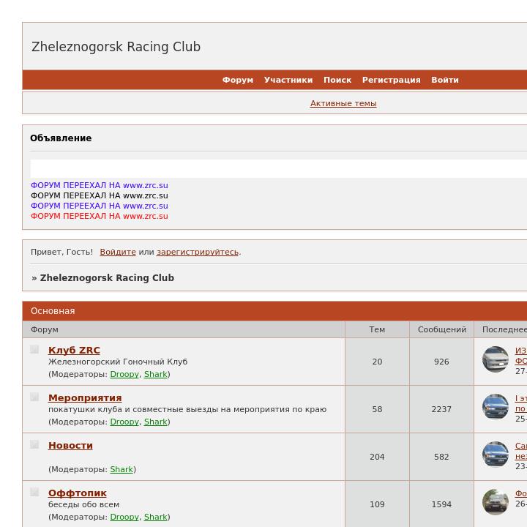Open moderator Droopy in Оффтопик row
The width and height of the screenshot is (527, 527).
(x=124, y=517)
